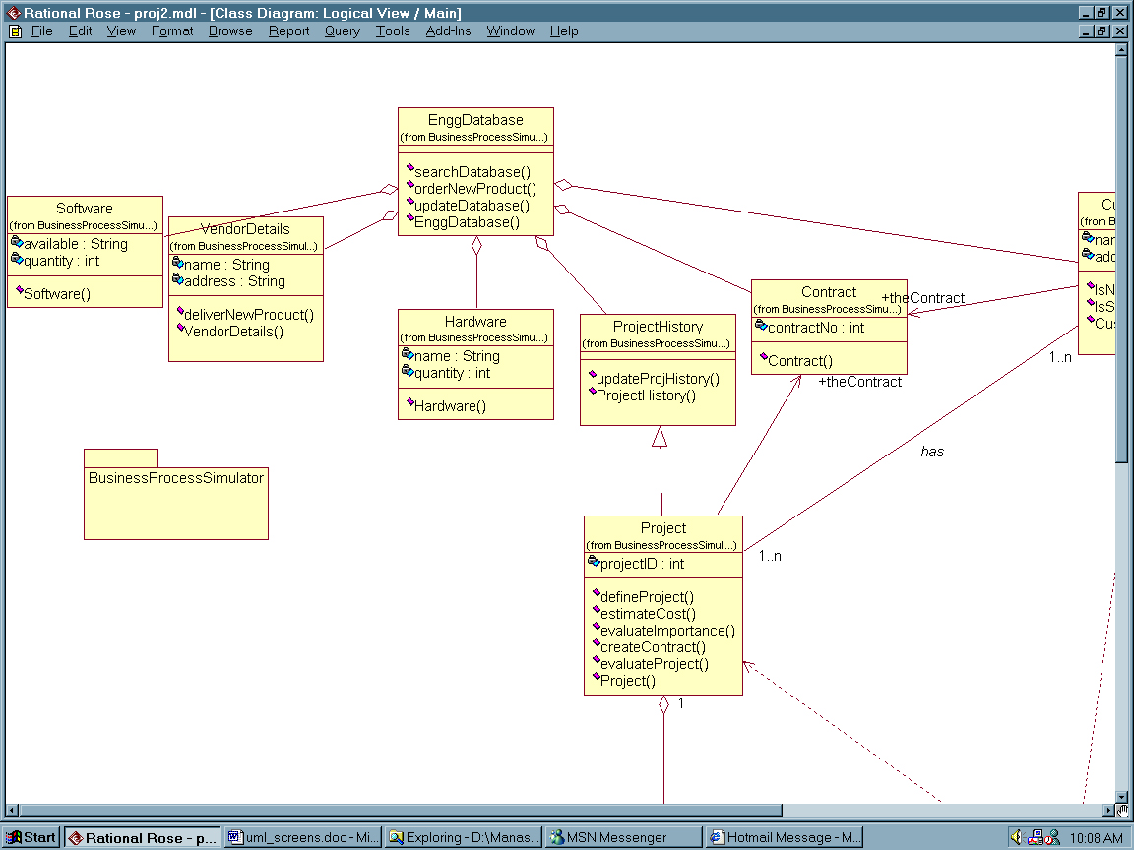This screenshot has width=1134, height=850.
Task: Click the aggregation diamond above Hardware line
Action: click(x=476, y=246)
